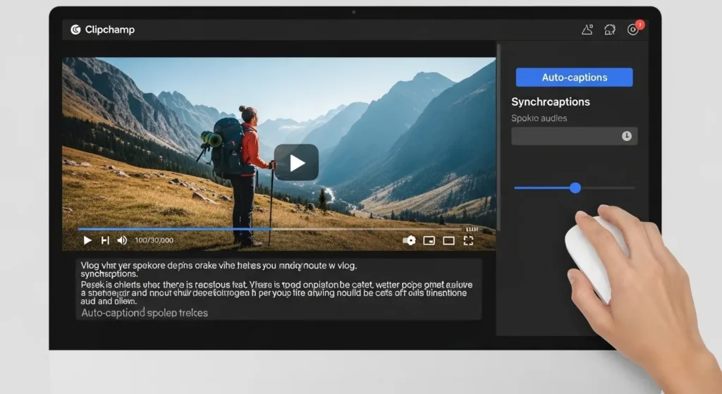
Task: Enter fullscreen using the corner brackets icon
Action: tap(468, 240)
